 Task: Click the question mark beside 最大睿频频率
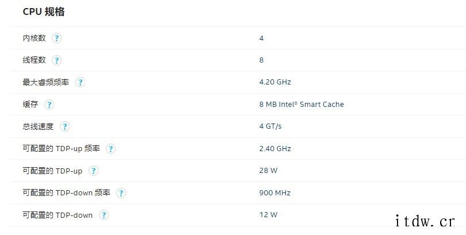[x=80, y=82]
